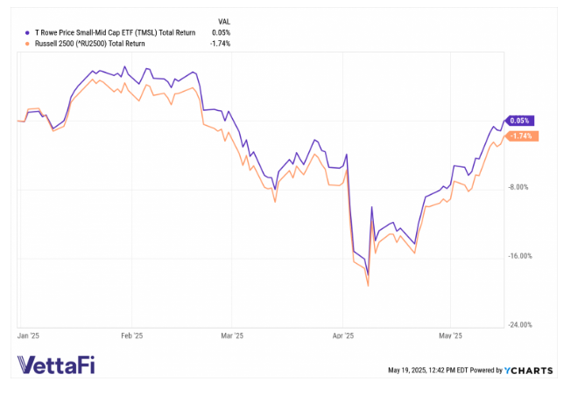Click the -24.00% y-axis label

coord(520,325)
